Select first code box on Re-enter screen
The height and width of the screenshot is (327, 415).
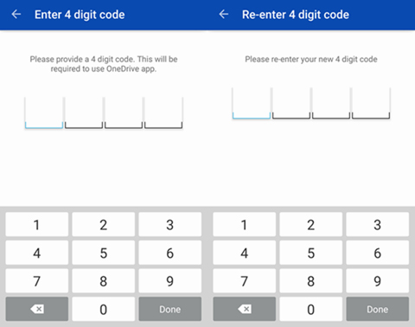[x=252, y=103]
